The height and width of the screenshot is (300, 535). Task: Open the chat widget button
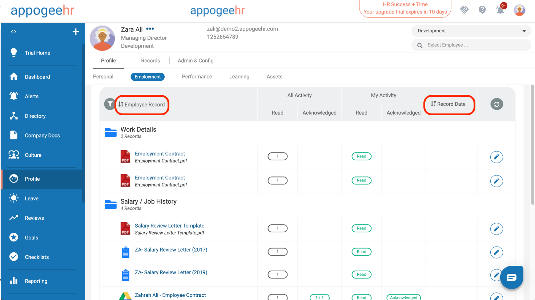pos(511,277)
